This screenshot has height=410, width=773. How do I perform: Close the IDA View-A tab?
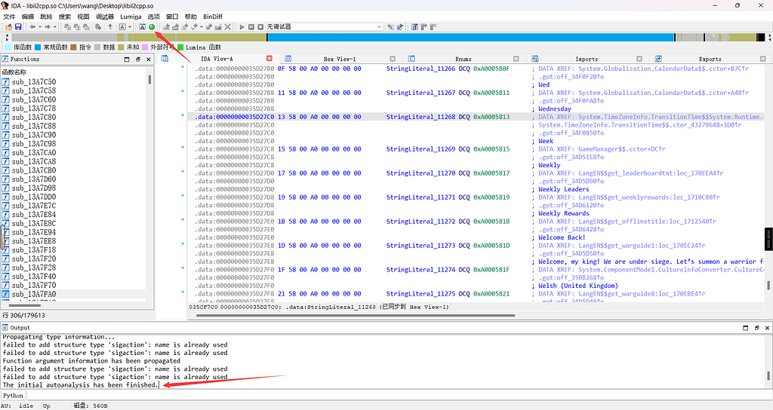click(269, 58)
